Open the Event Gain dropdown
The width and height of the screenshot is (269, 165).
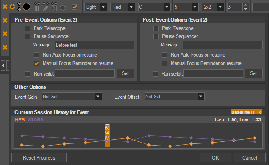pos(72,97)
